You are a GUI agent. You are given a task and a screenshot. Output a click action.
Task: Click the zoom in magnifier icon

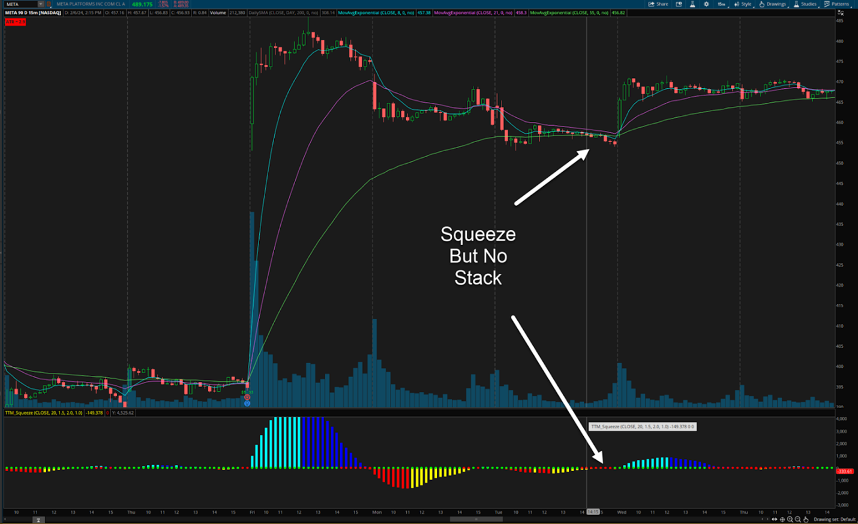pos(790,519)
